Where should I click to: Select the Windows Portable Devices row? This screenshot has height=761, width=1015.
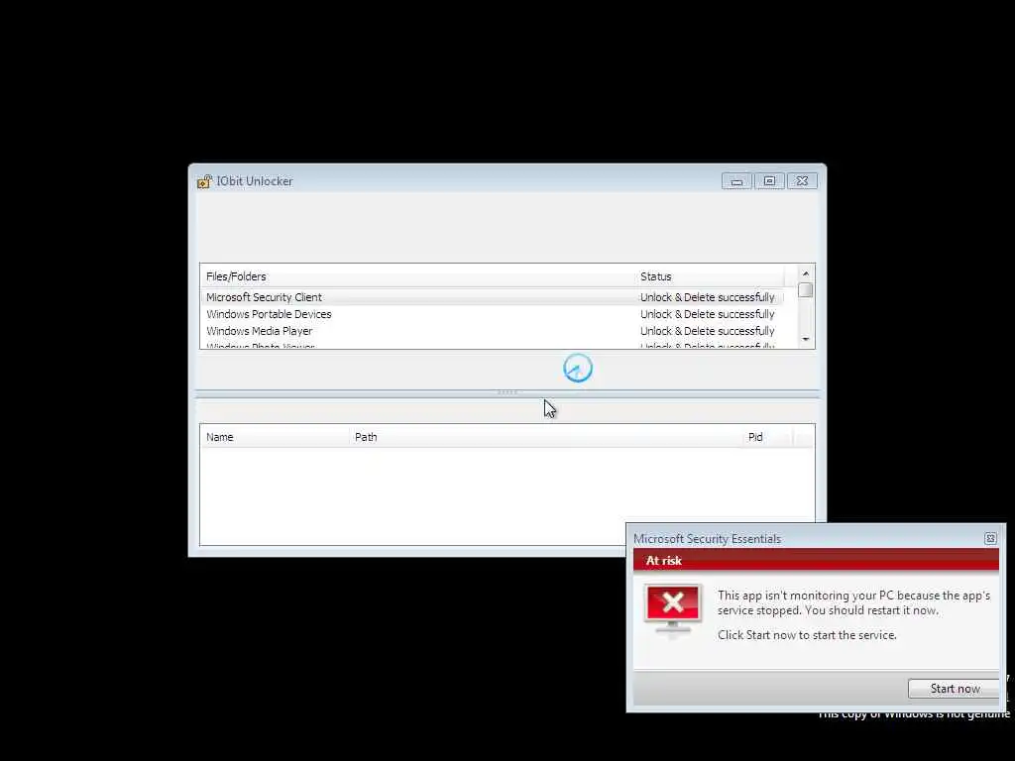(x=492, y=314)
